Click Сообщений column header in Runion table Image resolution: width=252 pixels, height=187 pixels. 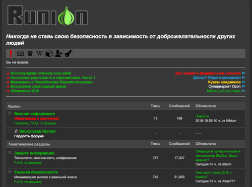point(179,106)
